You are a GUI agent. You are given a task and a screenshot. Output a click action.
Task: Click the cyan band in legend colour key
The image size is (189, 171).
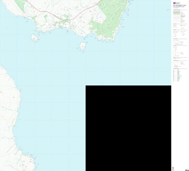[x=177, y=12]
